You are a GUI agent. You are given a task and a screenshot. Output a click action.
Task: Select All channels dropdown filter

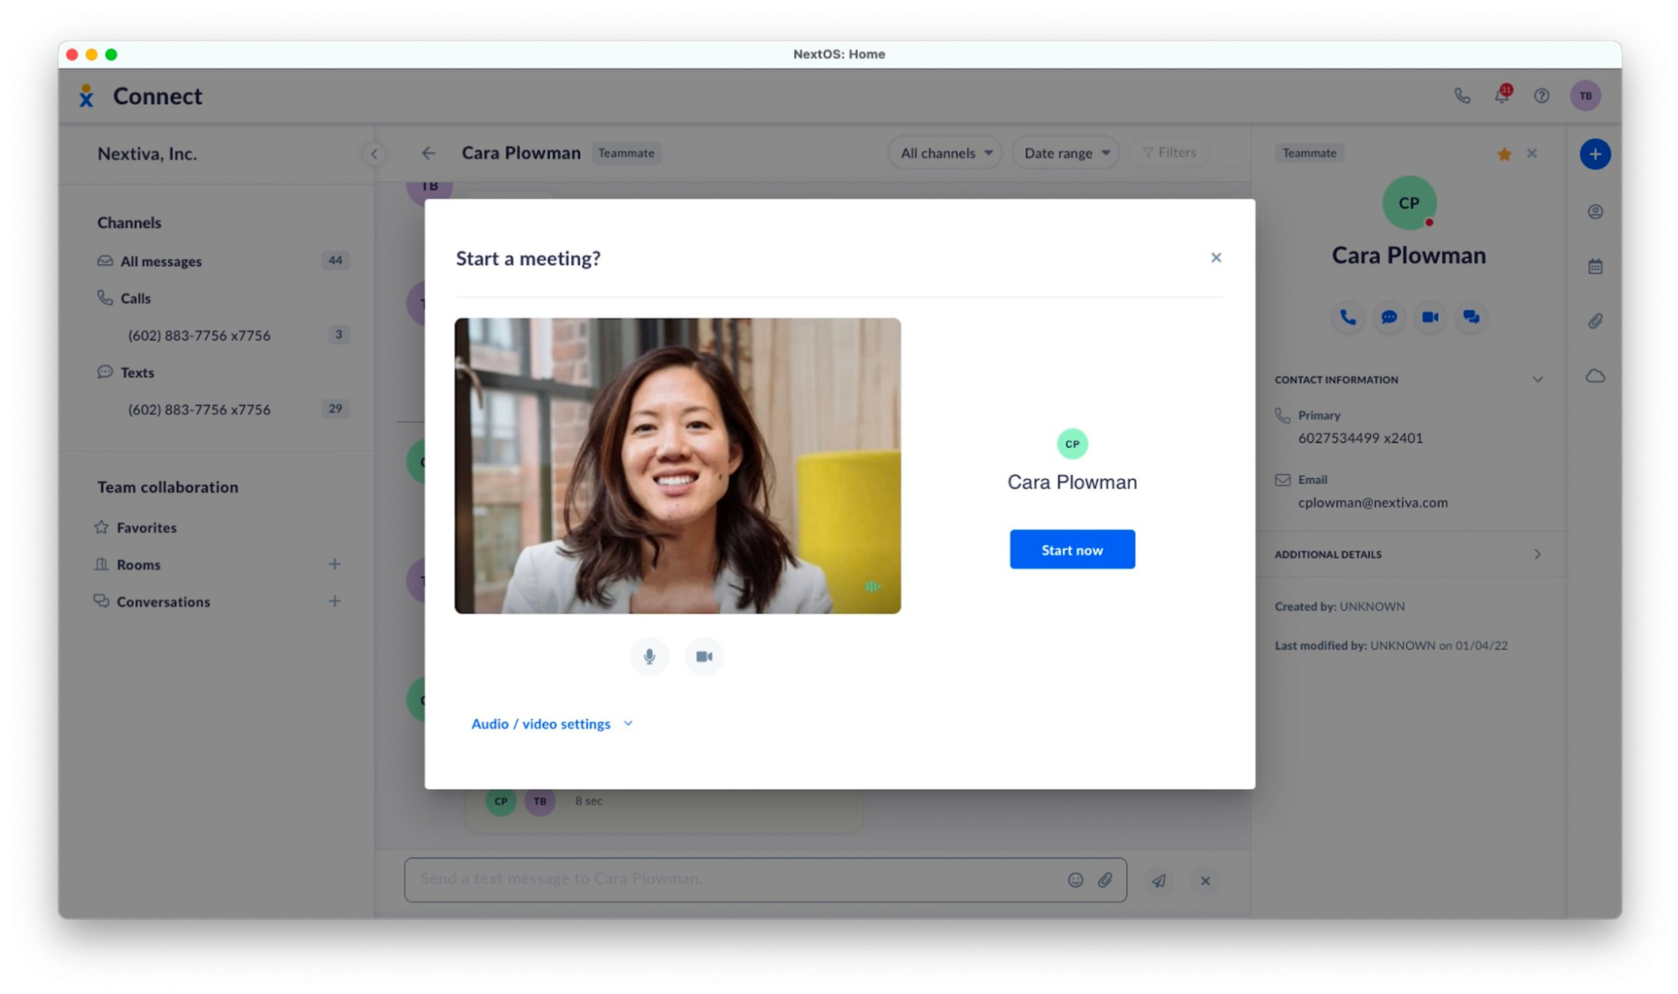[944, 152]
